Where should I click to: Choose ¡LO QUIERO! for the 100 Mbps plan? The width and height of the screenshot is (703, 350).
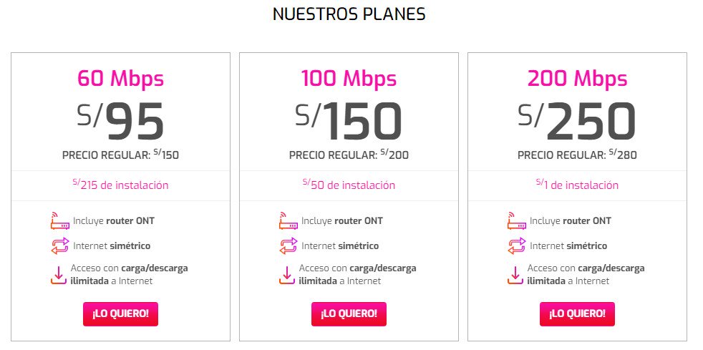[x=349, y=313]
